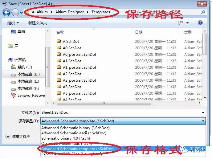Click the 文件名 input field

pyautogui.click(x=121, y=112)
